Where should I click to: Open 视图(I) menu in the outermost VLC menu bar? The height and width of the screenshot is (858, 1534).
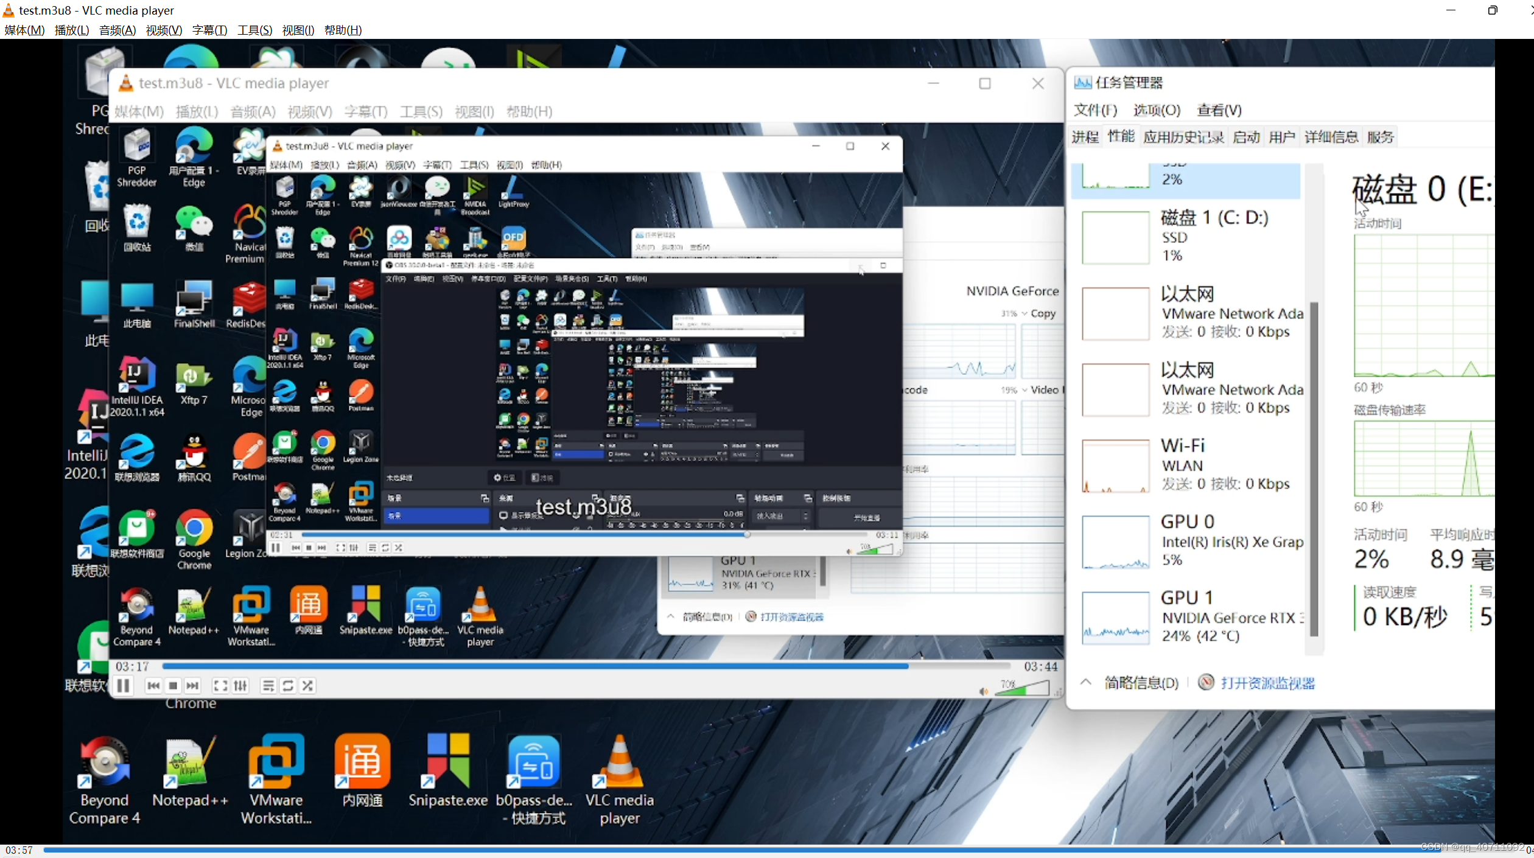click(298, 30)
